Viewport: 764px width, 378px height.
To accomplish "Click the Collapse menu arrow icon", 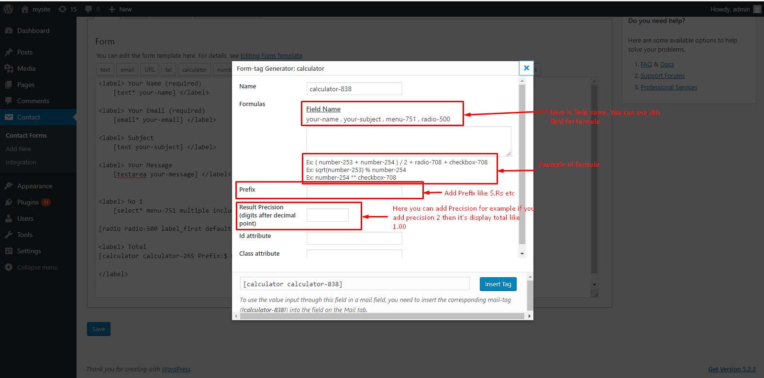I will [9, 267].
